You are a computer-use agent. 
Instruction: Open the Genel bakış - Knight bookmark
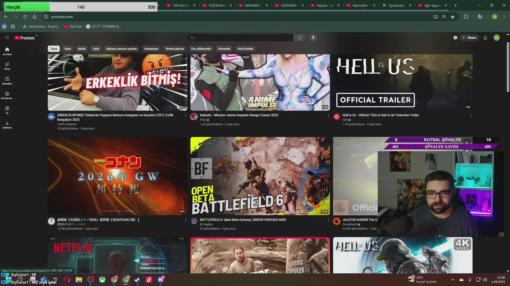click(x=41, y=26)
